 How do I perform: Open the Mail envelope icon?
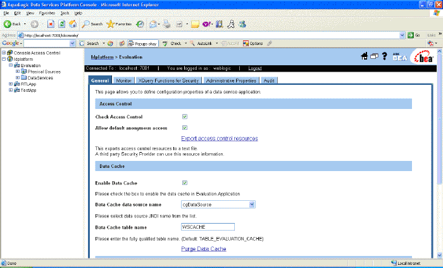click(153, 24)
